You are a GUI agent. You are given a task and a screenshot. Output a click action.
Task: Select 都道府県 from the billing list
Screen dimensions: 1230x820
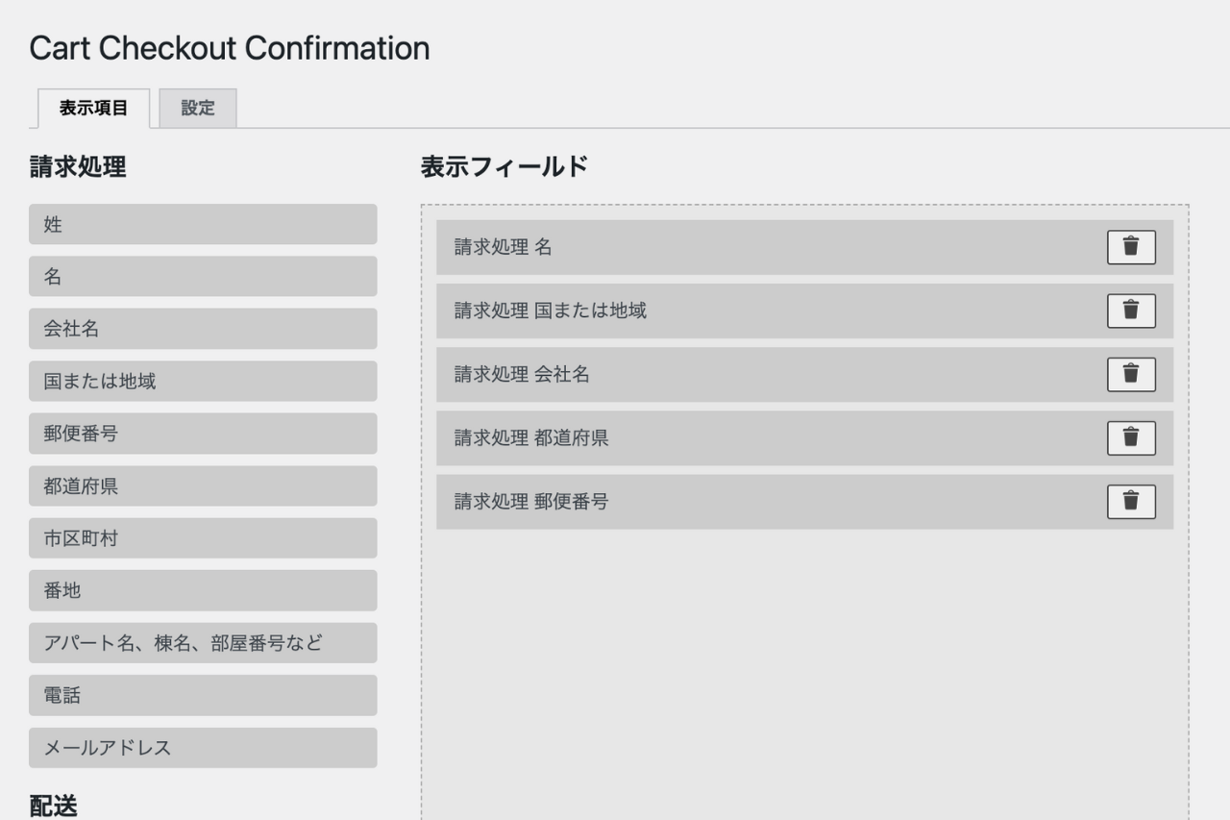[203, 486]
